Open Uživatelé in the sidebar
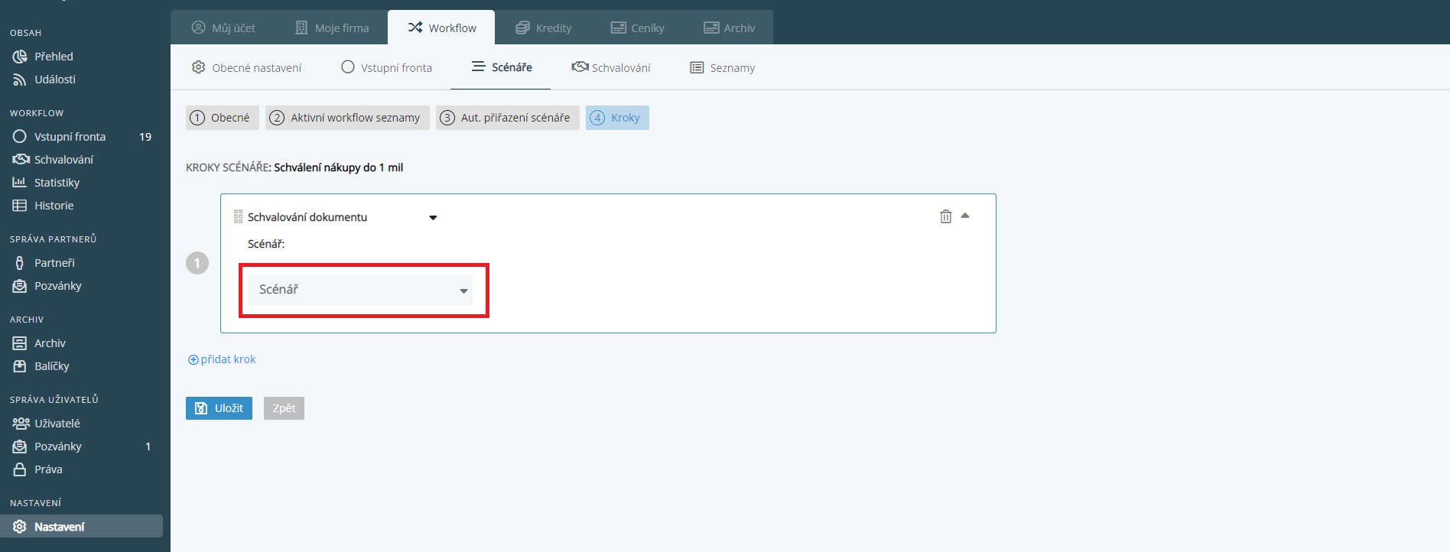Image resolution: width=1450 pixels, height=552 pixels. 57,424
